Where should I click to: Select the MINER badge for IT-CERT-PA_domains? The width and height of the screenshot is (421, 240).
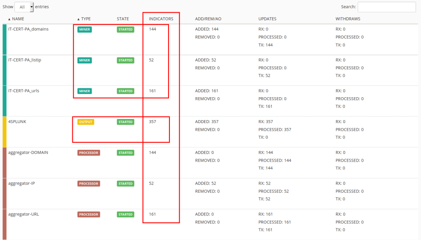click(x=84, y=29)
